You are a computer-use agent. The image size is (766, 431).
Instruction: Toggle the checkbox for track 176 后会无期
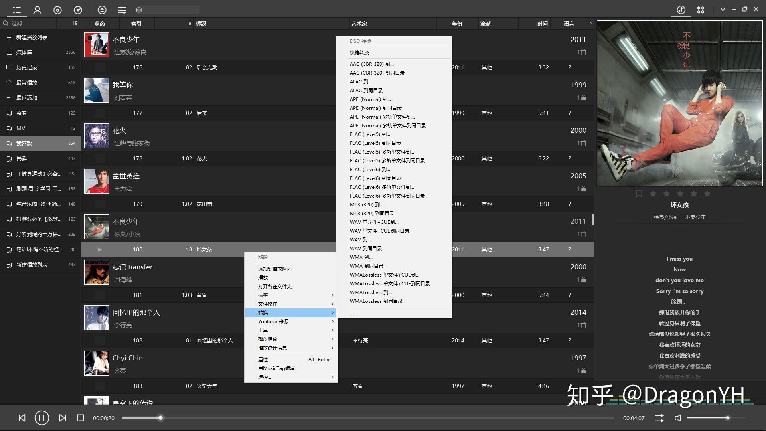click(x=99, y=67)
